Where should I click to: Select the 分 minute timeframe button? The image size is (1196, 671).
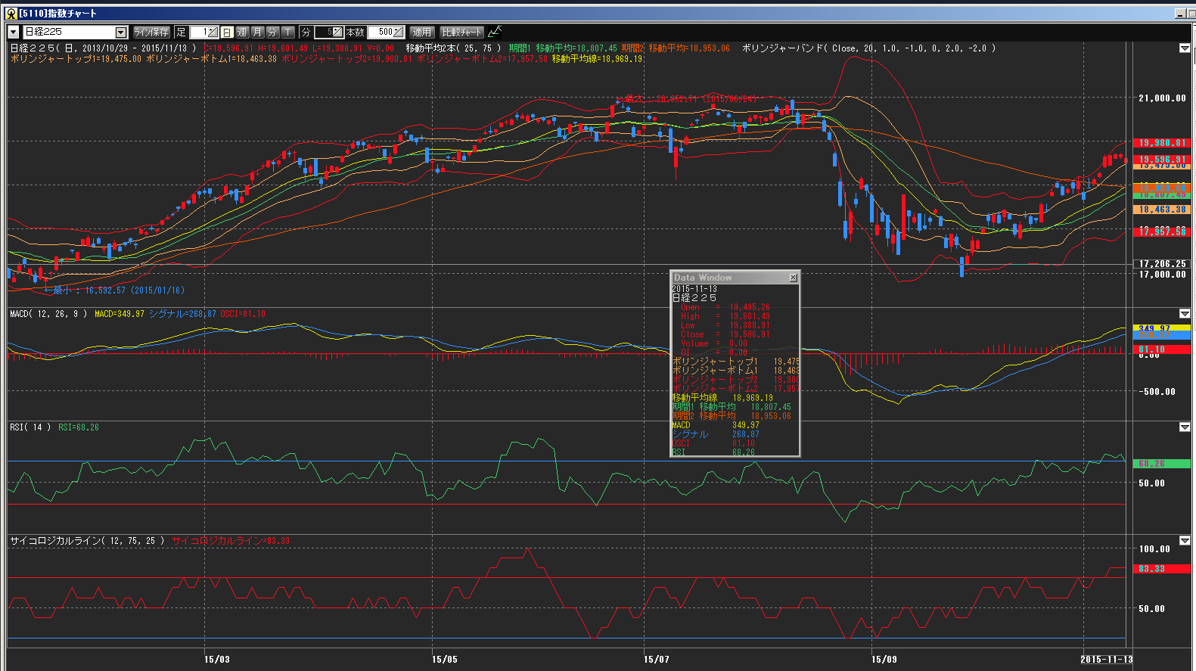[272, 32]
